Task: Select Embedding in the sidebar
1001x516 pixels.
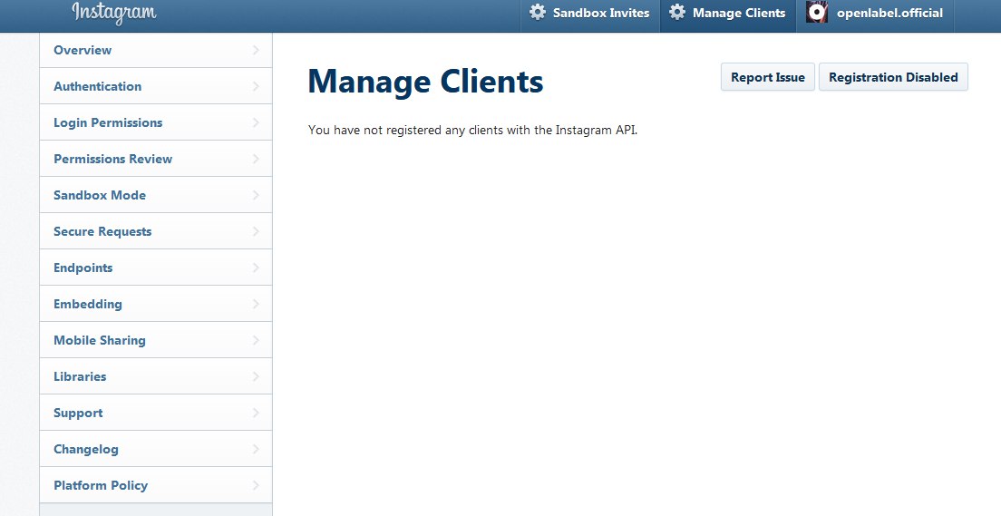Action: tap(156, 304)
